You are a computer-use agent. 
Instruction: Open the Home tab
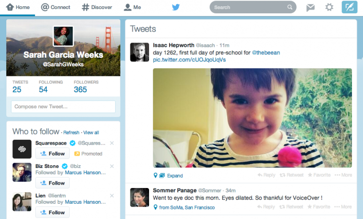pos(18,8)
